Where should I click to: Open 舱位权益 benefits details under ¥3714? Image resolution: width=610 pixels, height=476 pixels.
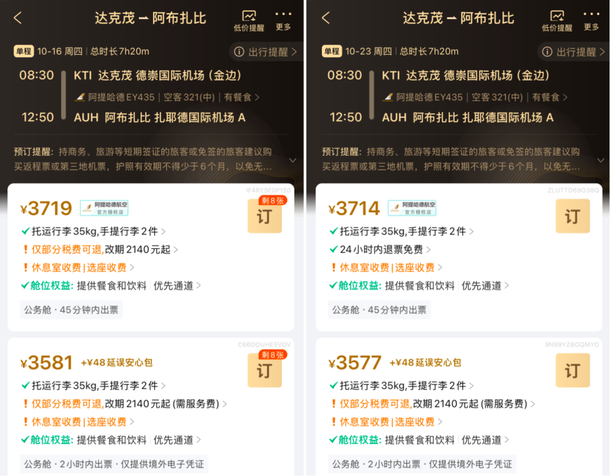[419, 285]
